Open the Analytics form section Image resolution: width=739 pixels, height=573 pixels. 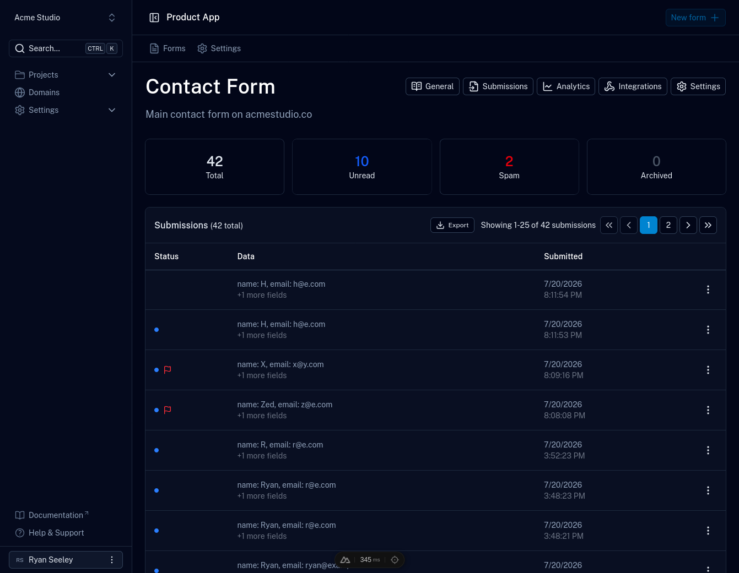point(566,86)
